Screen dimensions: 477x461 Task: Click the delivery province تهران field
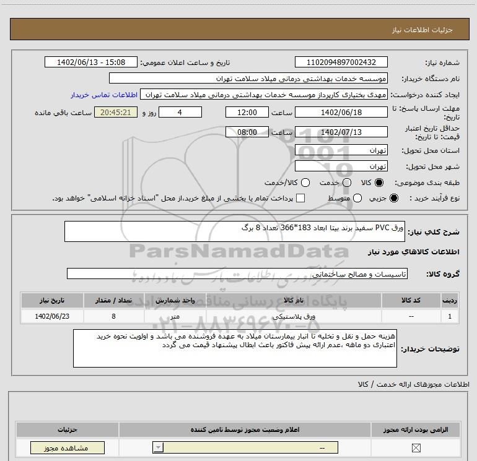pyautogui.click(x=341, y=150)
